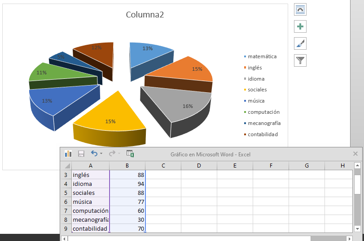Select row 4 header
This screenshot has height=241, width=364.
click(x=66, y=184)
